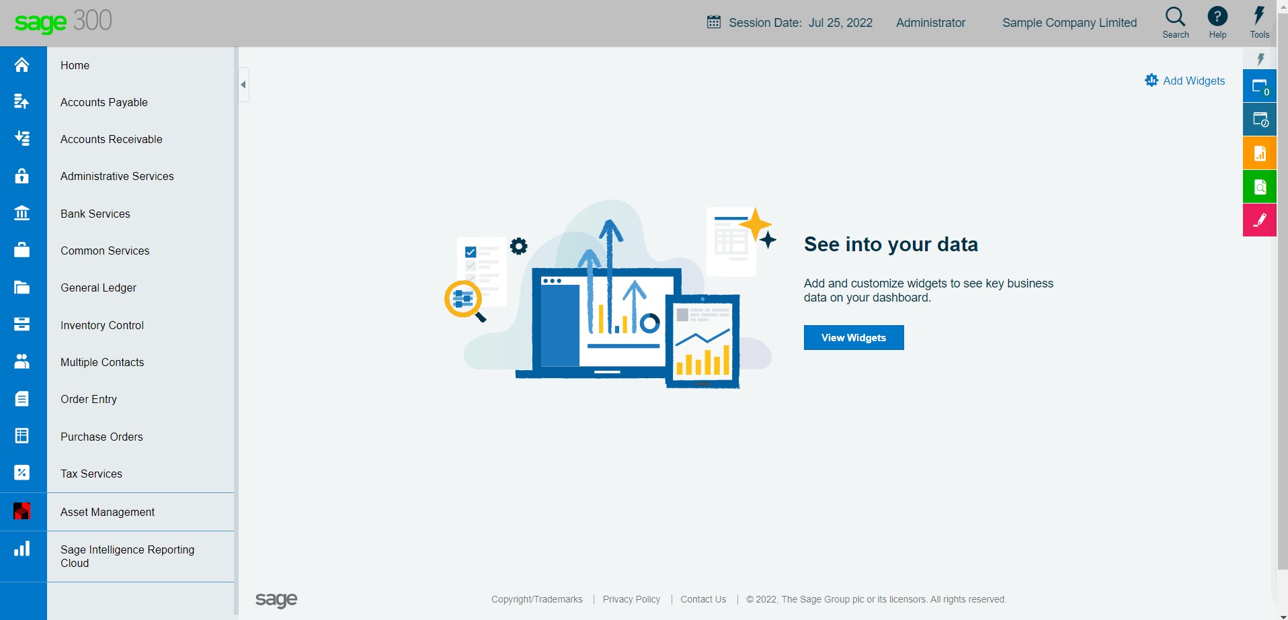Collapse the navigation menu with arrow
The width and height of the screenshot is (1288, 620).
[x=244, y=85]
